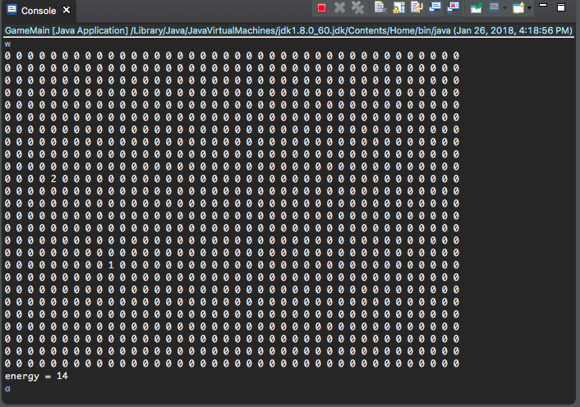The image size is (580, 407).
Task: Minimize the Console view
Action: (x=544, y=7)
